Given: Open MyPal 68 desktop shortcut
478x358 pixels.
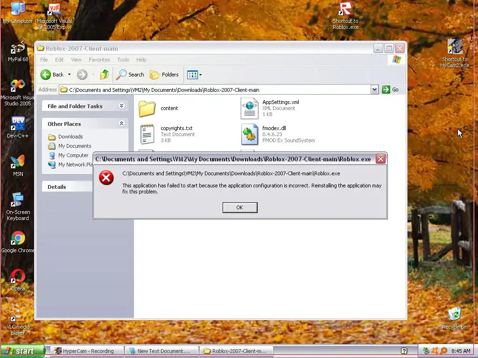Looking at the screenshot, I should click(18, 51).
